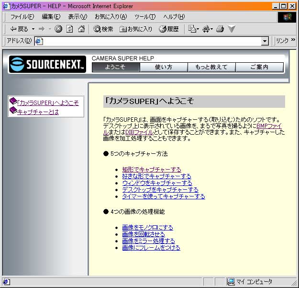
Task: Open link 画像をミラー処理する
Action: 149,241
